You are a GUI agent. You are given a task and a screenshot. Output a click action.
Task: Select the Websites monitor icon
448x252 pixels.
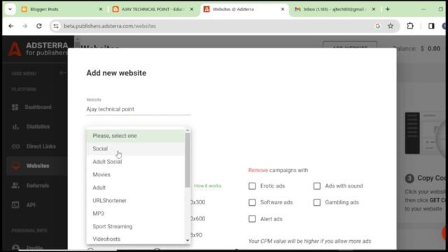pyautogui.click(x=15, y=166)
